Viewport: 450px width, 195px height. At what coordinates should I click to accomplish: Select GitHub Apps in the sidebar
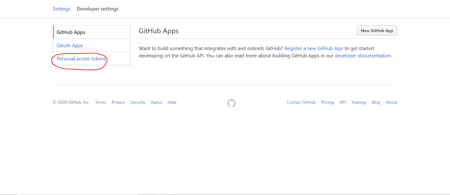[92, 32]
